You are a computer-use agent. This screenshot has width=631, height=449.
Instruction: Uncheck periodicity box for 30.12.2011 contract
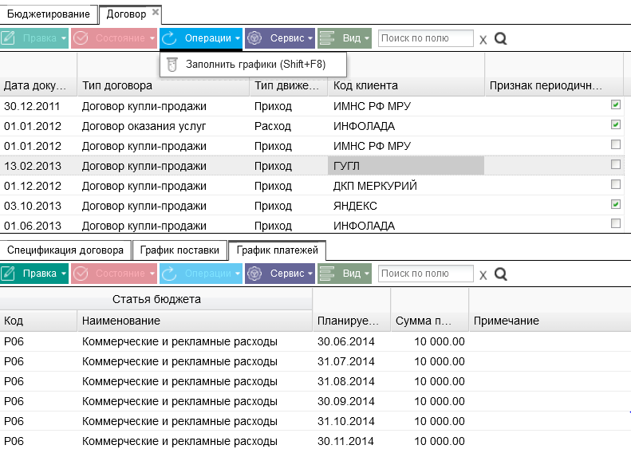[x=615, y=104]
